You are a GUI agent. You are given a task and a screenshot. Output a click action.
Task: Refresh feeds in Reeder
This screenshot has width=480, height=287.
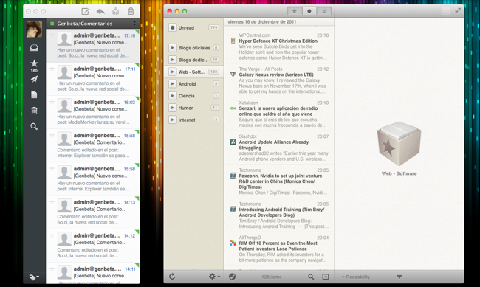pyautogui.click(x=172, y=277)
